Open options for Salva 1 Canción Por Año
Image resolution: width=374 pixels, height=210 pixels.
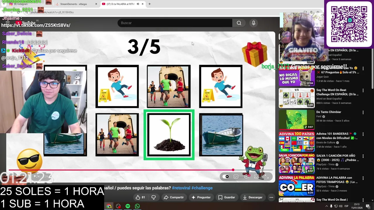click(363, 156)
